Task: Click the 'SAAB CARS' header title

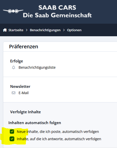Action: pyautogui.click(x=57, y=8)
